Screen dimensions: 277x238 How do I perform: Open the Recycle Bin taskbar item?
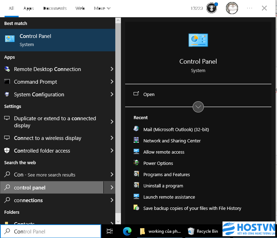[203, 231]
